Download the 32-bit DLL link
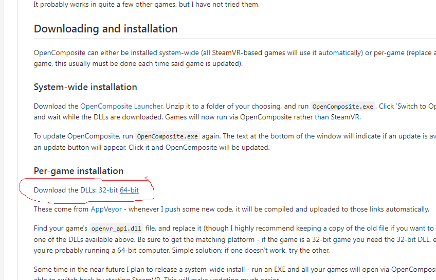This screenshot has height=280, width=436. pyautogui.click(x=108, y=190)
